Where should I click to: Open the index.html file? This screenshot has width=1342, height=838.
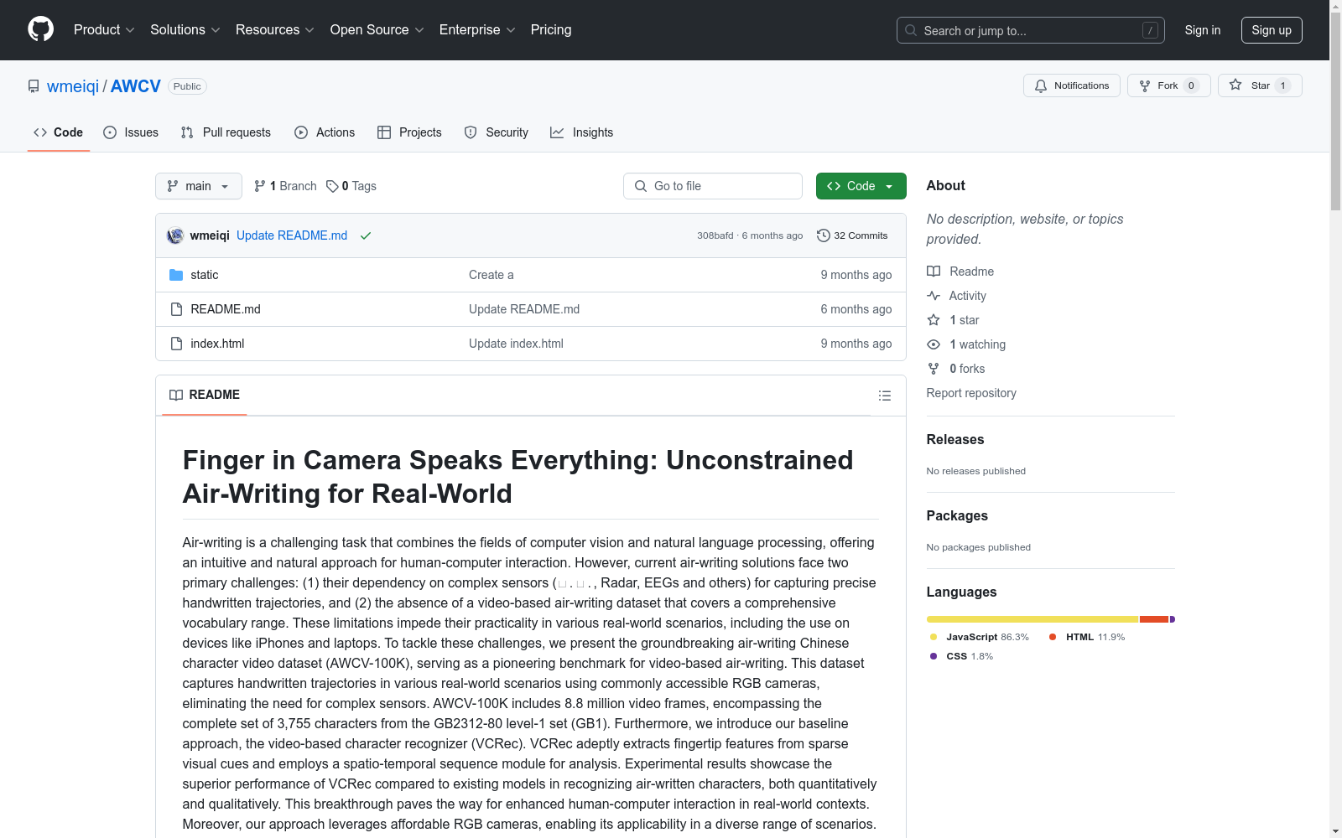point(217,344)
